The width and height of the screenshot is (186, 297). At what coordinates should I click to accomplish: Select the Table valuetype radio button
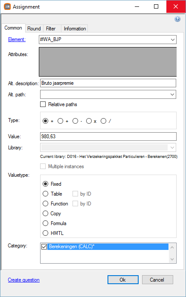[x=45, y=193]
